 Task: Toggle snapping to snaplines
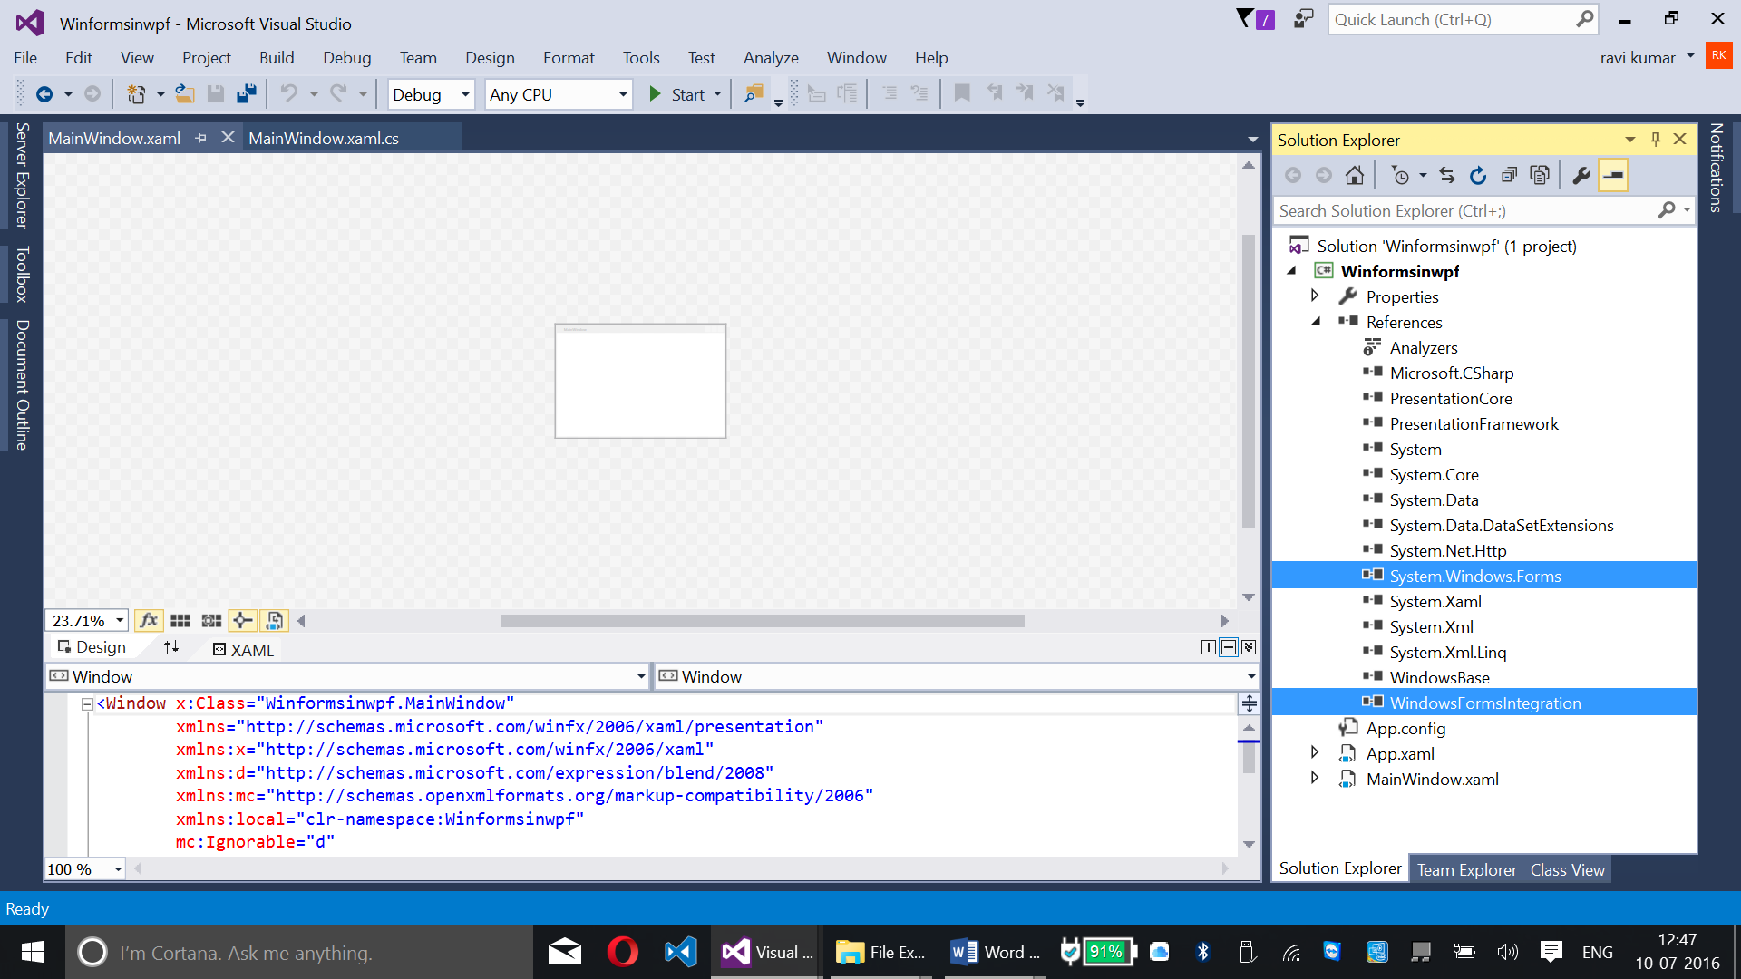pyautogui.click(x=243, y=621)
